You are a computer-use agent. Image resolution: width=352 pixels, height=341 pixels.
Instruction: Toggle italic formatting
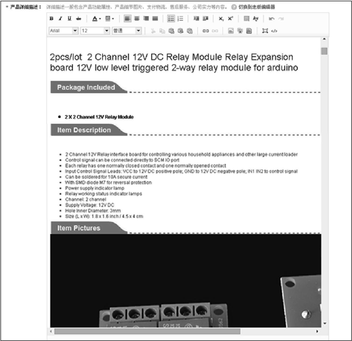pos(61,19)
